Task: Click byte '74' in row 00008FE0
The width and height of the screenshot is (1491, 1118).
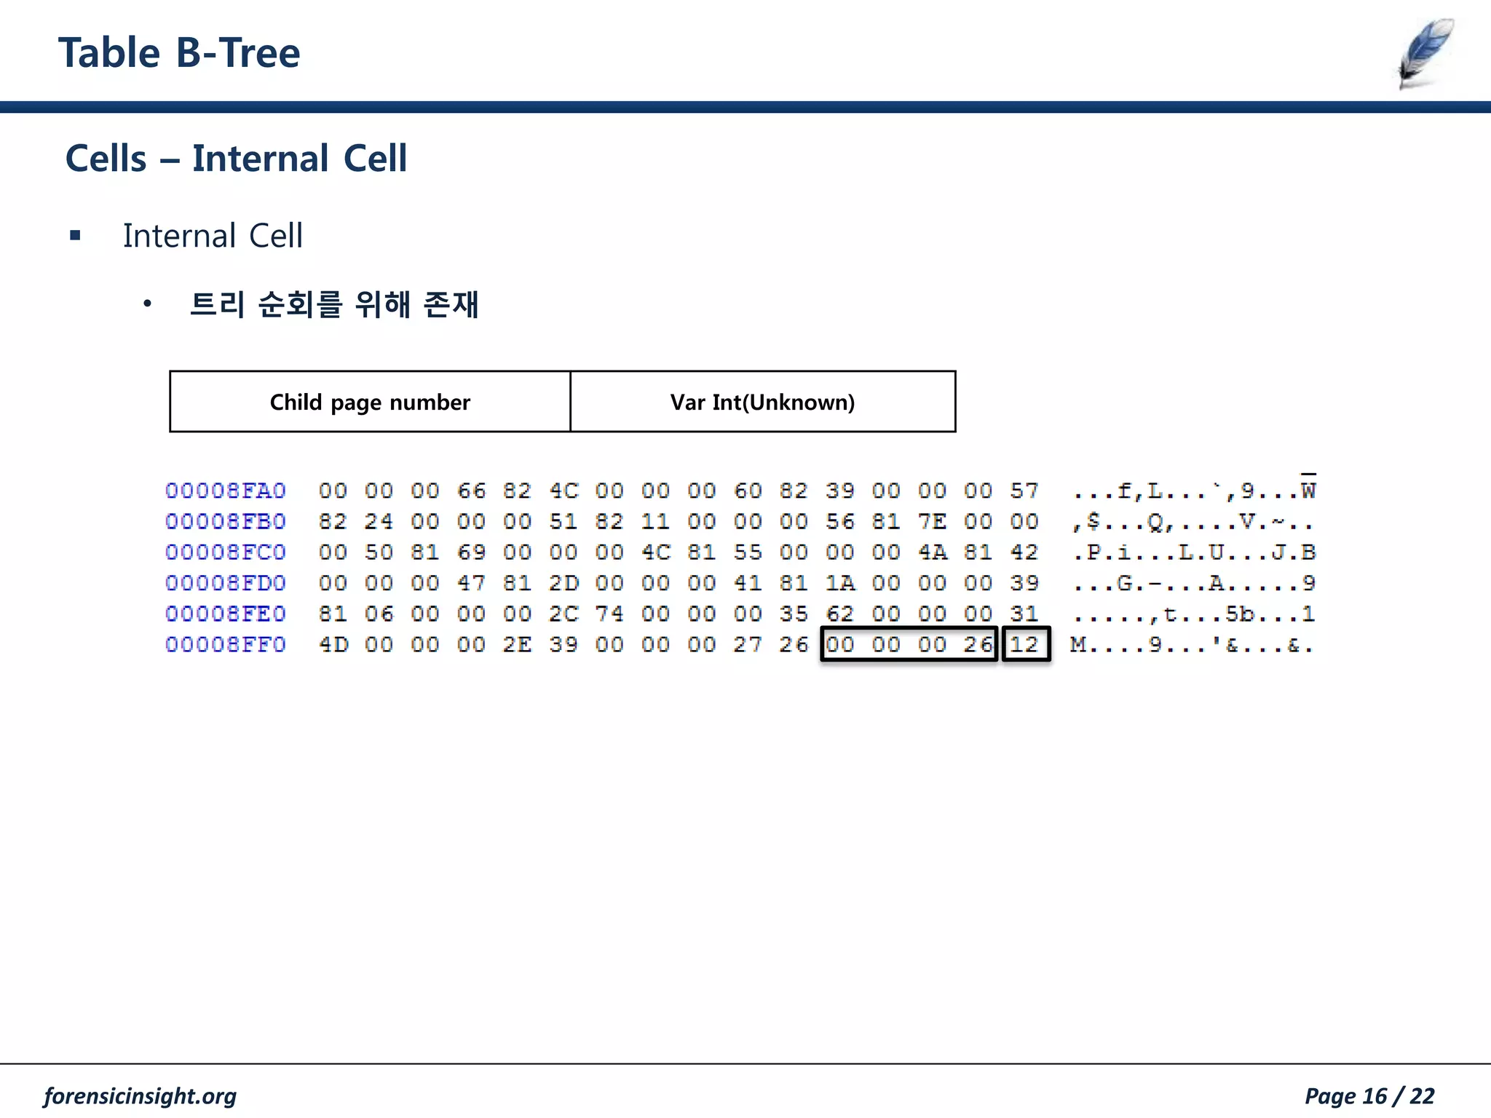Action: tap(609, 614)
